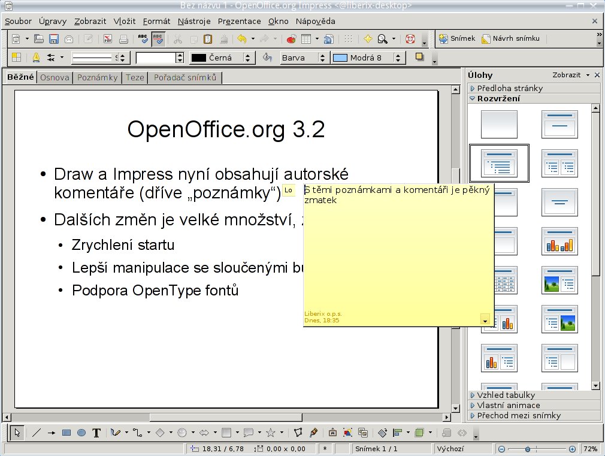Click the Paste clipboard icon
This screenshot has height=456, width=605.
pyautogui.click(x=208, y=38)
